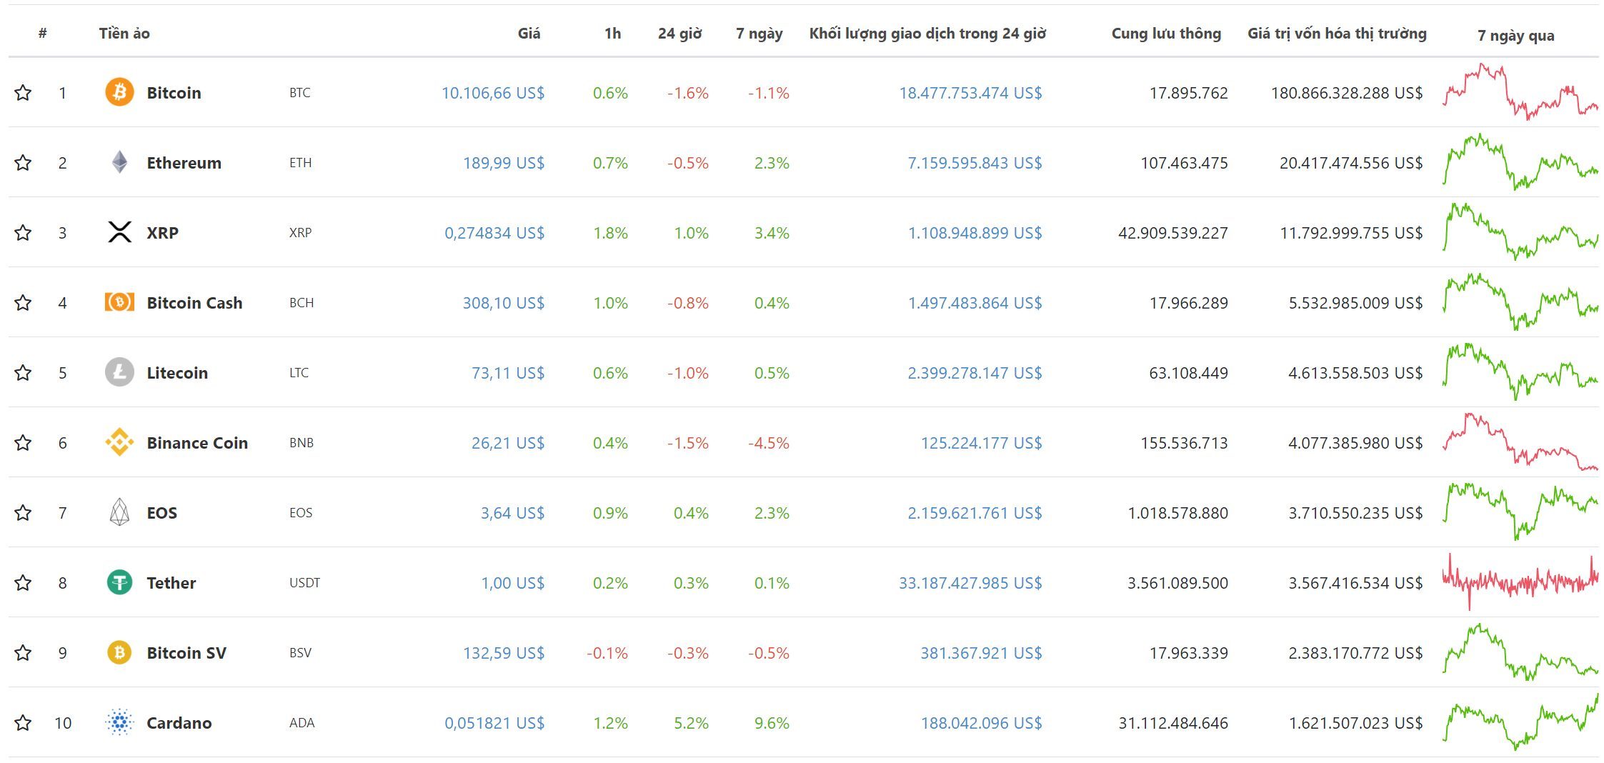Open the Bitcoin Cash name link
This screenshot has height=763, width=1604.
point(194,302)
